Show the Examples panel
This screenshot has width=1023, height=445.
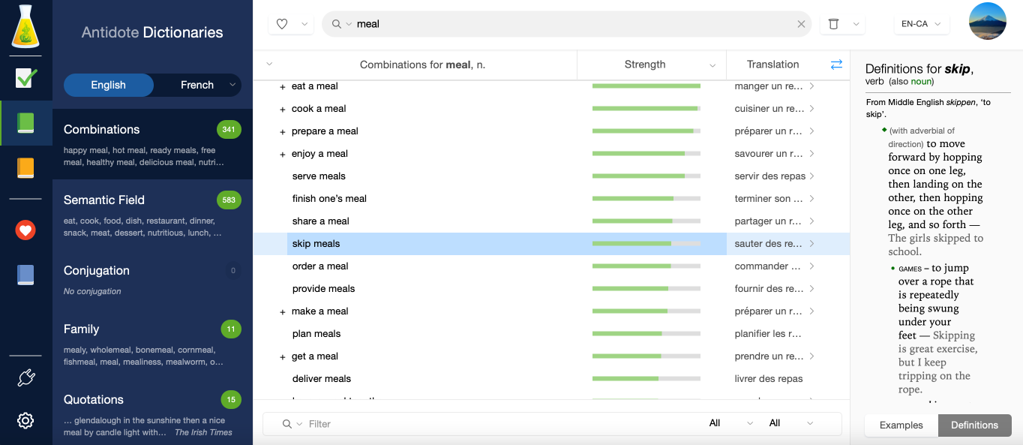pyautogui.click(x=901, y=425)
